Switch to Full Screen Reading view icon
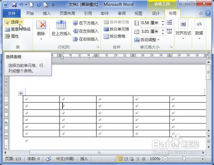The image size is (214, 165). point(126,159)
